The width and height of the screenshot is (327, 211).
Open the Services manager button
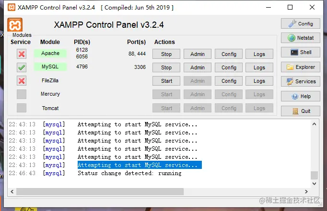coord(301,81)
